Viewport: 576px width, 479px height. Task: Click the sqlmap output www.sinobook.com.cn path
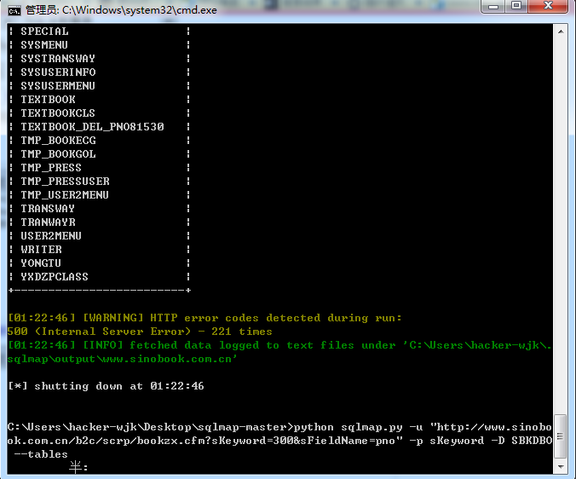click(123, 359)
